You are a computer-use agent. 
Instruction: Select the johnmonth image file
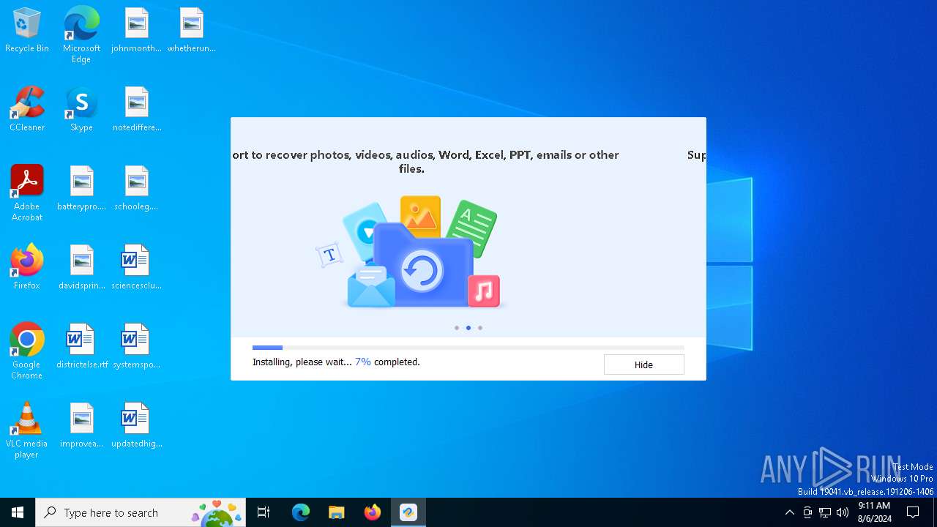click(x=136, y=31)
